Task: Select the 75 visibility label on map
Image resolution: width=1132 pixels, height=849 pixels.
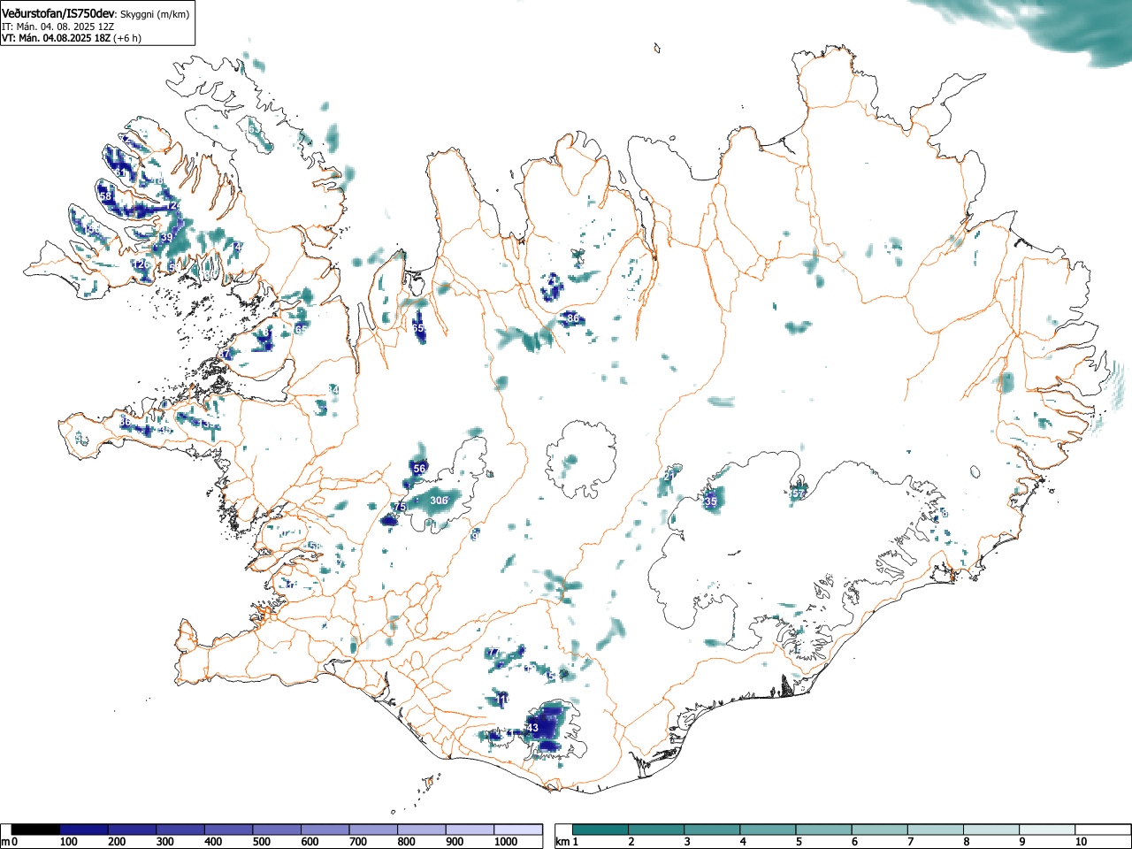Action: click(400, 507)
